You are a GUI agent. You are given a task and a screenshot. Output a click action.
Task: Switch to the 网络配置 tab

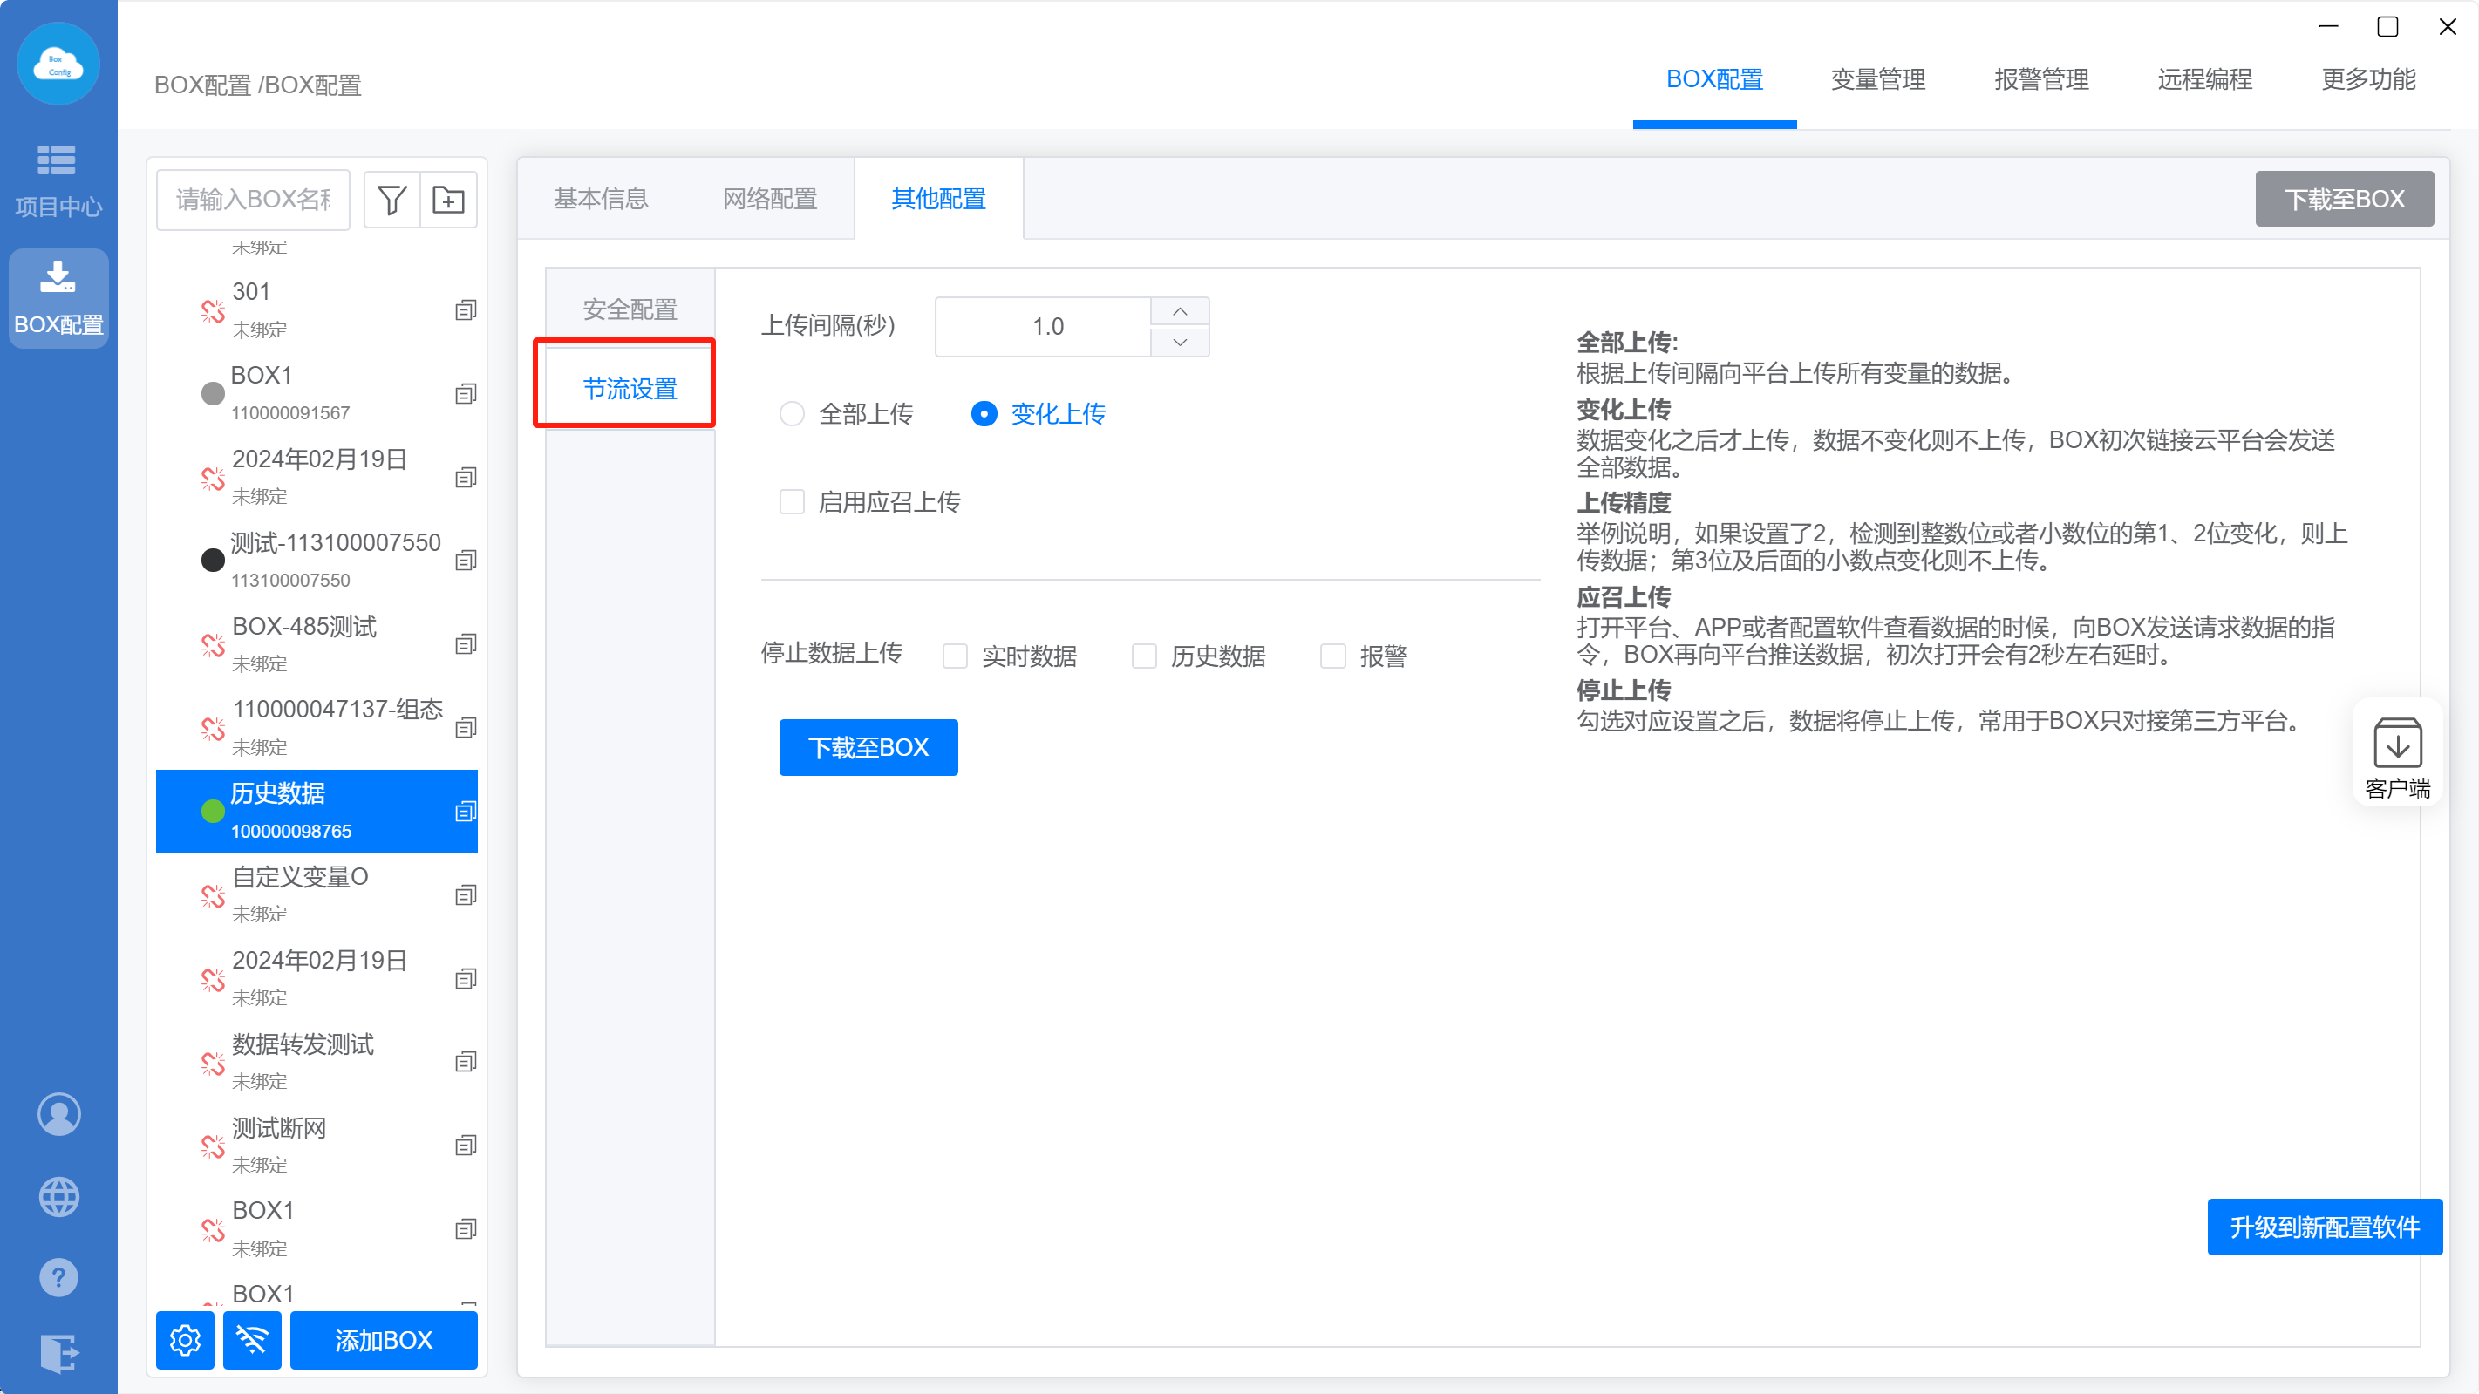(770, 199)
